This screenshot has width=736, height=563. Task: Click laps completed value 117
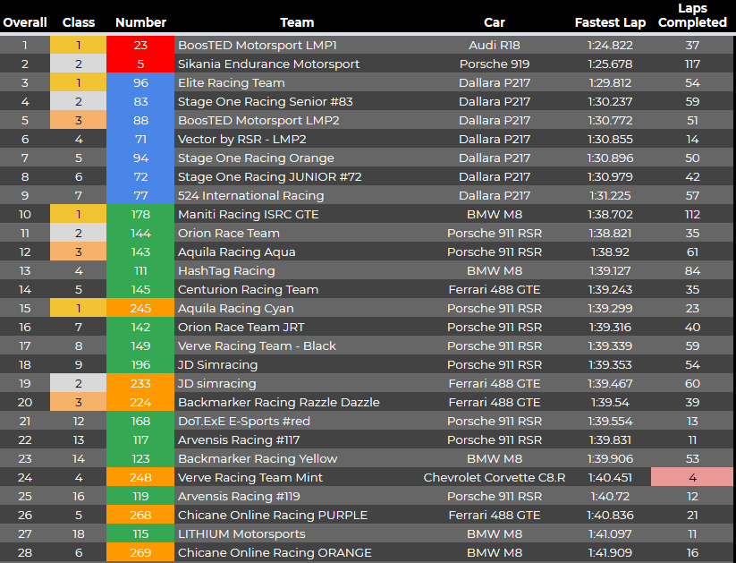click(692, 64)
